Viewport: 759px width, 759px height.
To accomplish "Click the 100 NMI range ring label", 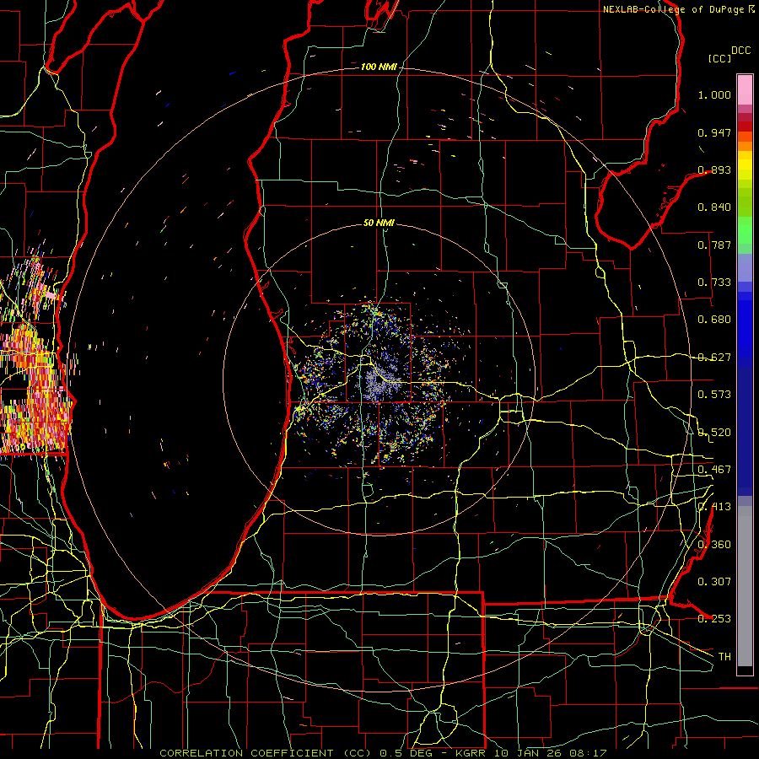I will 379,67.
